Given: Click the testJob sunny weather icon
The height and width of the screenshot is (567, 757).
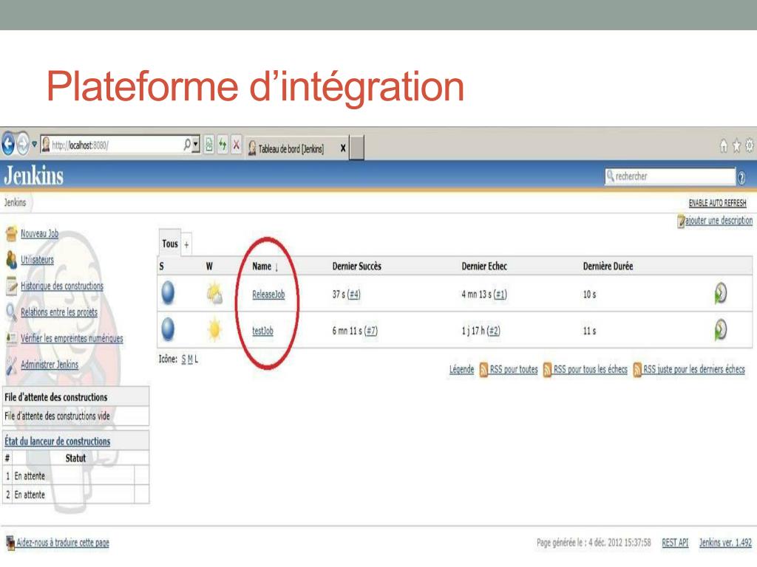Looking at the screenshot, I should pos(214,330).
